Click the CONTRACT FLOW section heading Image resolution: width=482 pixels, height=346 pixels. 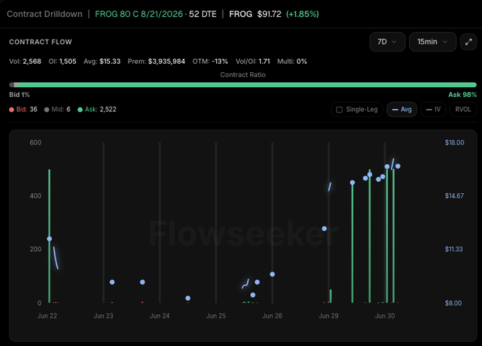pyautogui.click(x=40, y=42)
